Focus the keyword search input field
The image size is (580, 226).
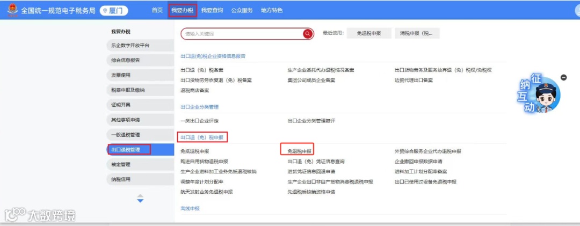tap(243, 34)
